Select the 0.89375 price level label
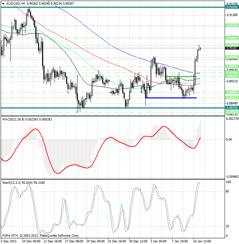Screen dimensions: 239x244 [x=232, y=76]
